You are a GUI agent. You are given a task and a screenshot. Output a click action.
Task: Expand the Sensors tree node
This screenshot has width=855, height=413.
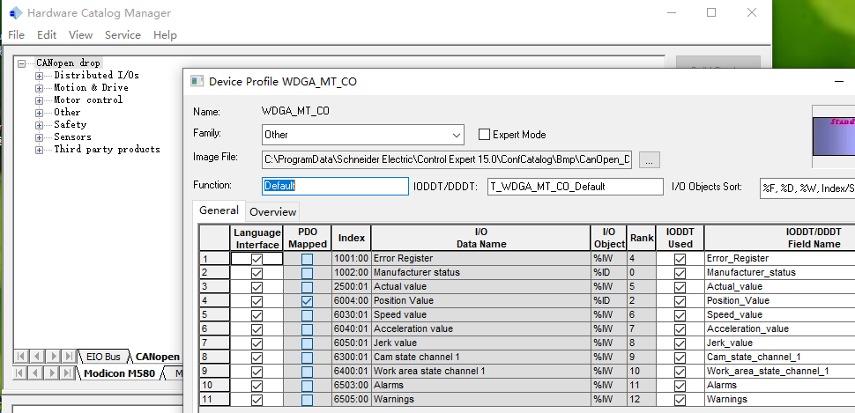(40, 138)
